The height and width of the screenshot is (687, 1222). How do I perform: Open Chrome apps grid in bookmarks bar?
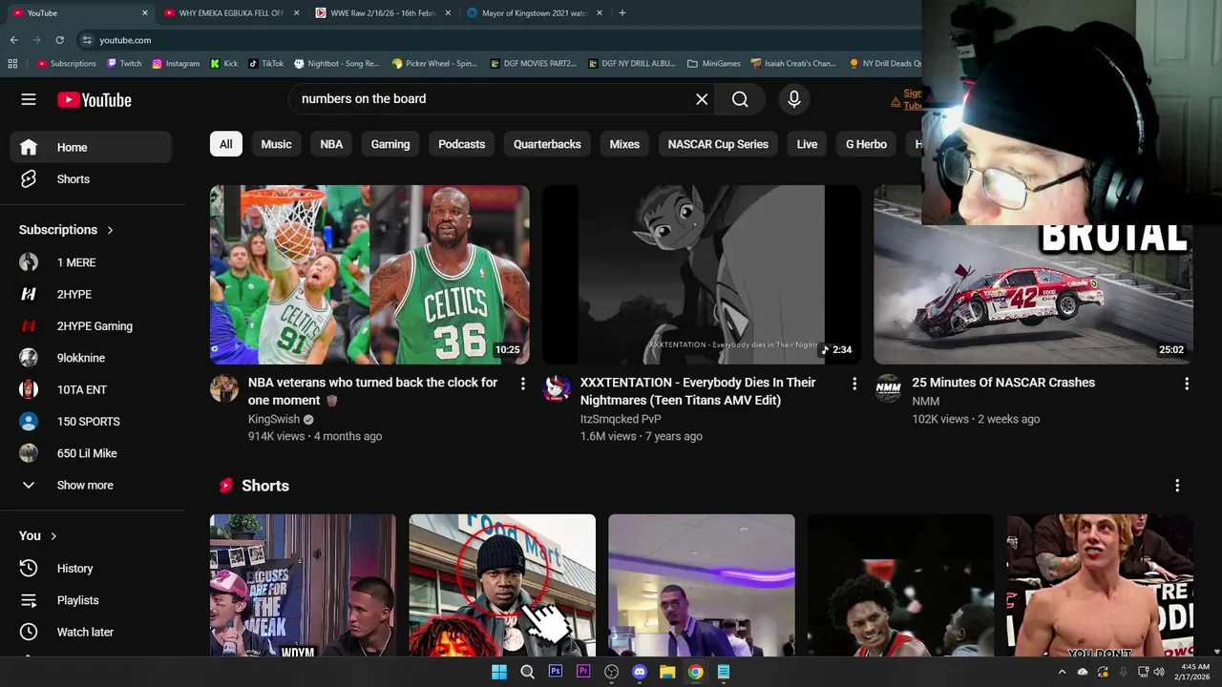pyautogui.click(x=12, y=64)
